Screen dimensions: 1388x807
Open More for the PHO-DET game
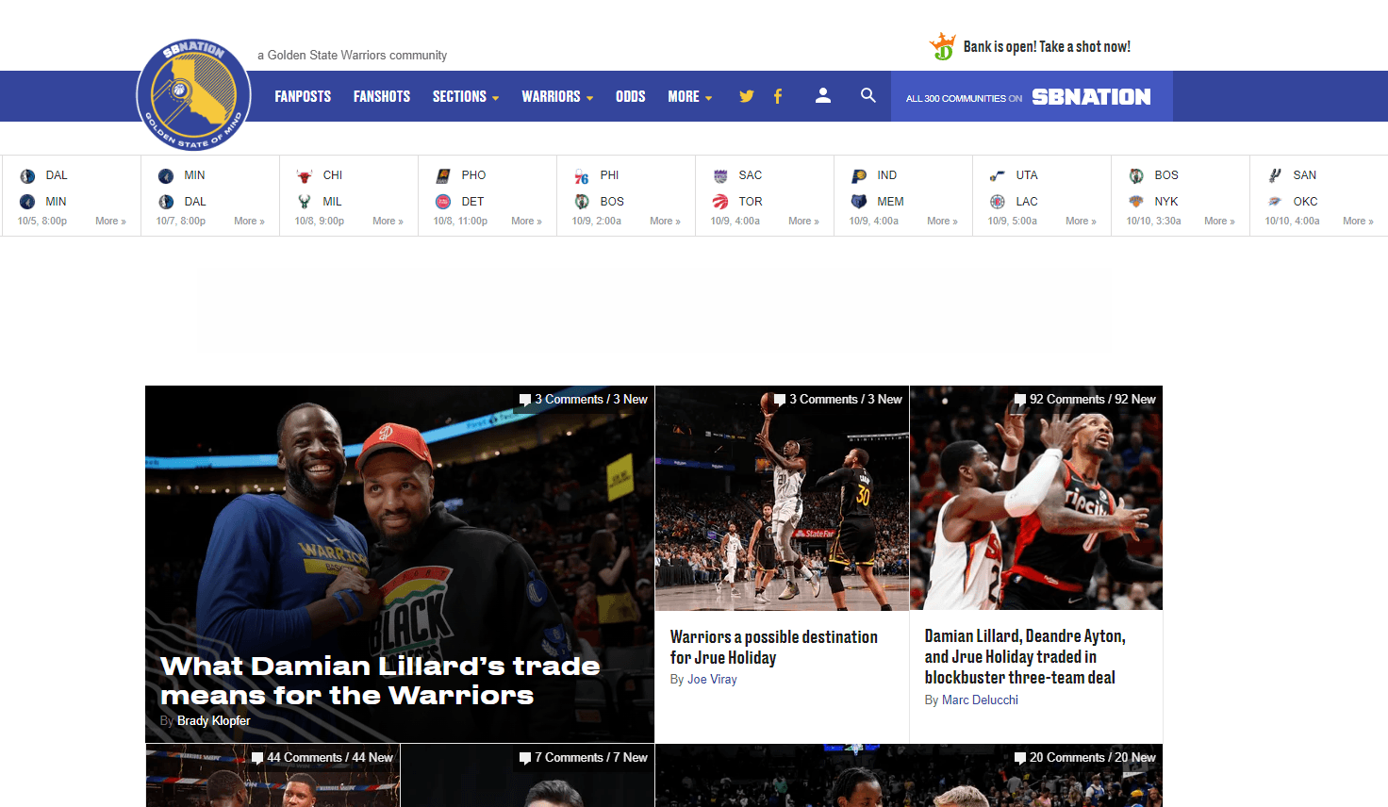[526, 222]
